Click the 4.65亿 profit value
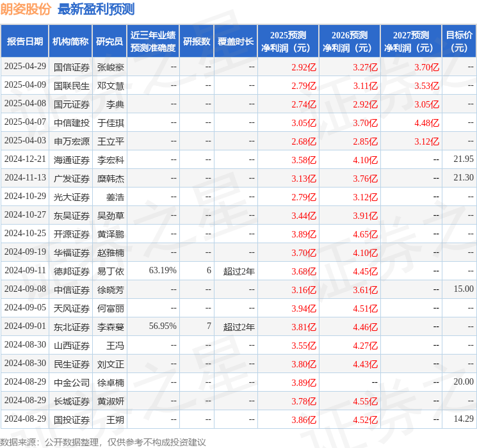This screenshot has width=477, height=448. (366, 234)
